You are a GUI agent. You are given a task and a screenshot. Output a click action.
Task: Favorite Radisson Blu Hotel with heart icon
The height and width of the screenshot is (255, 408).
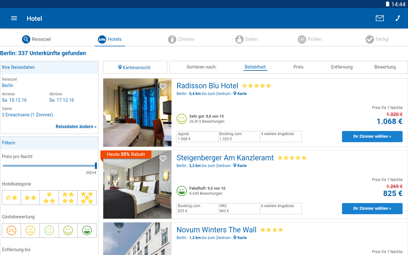click(163, 86)
